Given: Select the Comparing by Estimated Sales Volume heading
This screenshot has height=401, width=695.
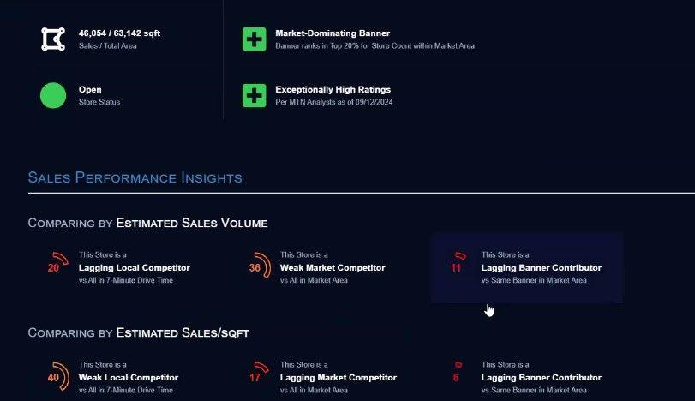Looking at the screenshot, I should tap(147, 223).
